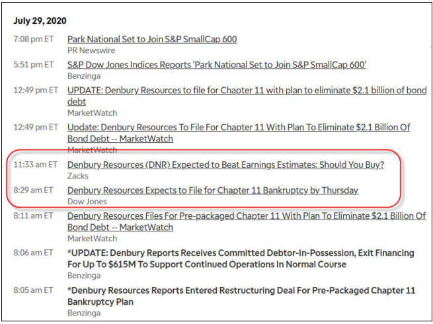Image resolution: width=433 pixels, height=324 pixels.
Task: Click Benzinga source under the 8:06 am headline
Action: tap(84, 276)
